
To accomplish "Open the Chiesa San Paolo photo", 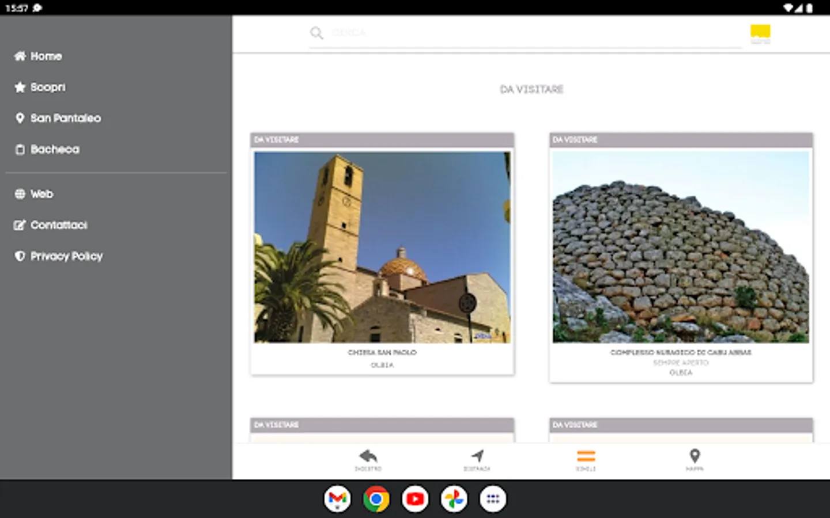I will point(382,247).
